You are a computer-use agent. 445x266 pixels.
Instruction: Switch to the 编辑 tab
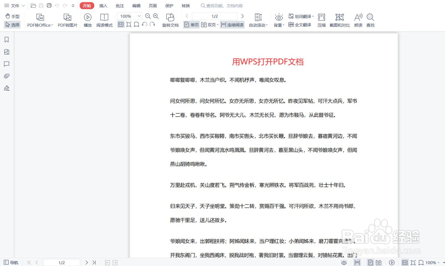pos(136,6)
